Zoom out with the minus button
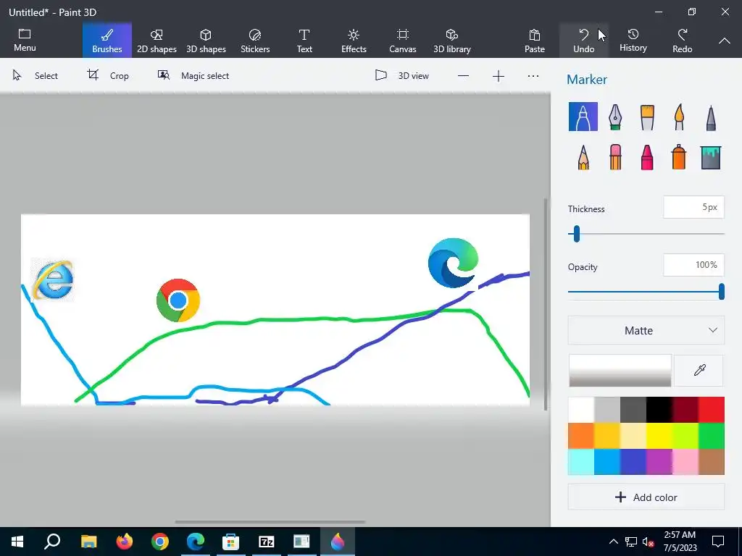 (x=463, y=76)
